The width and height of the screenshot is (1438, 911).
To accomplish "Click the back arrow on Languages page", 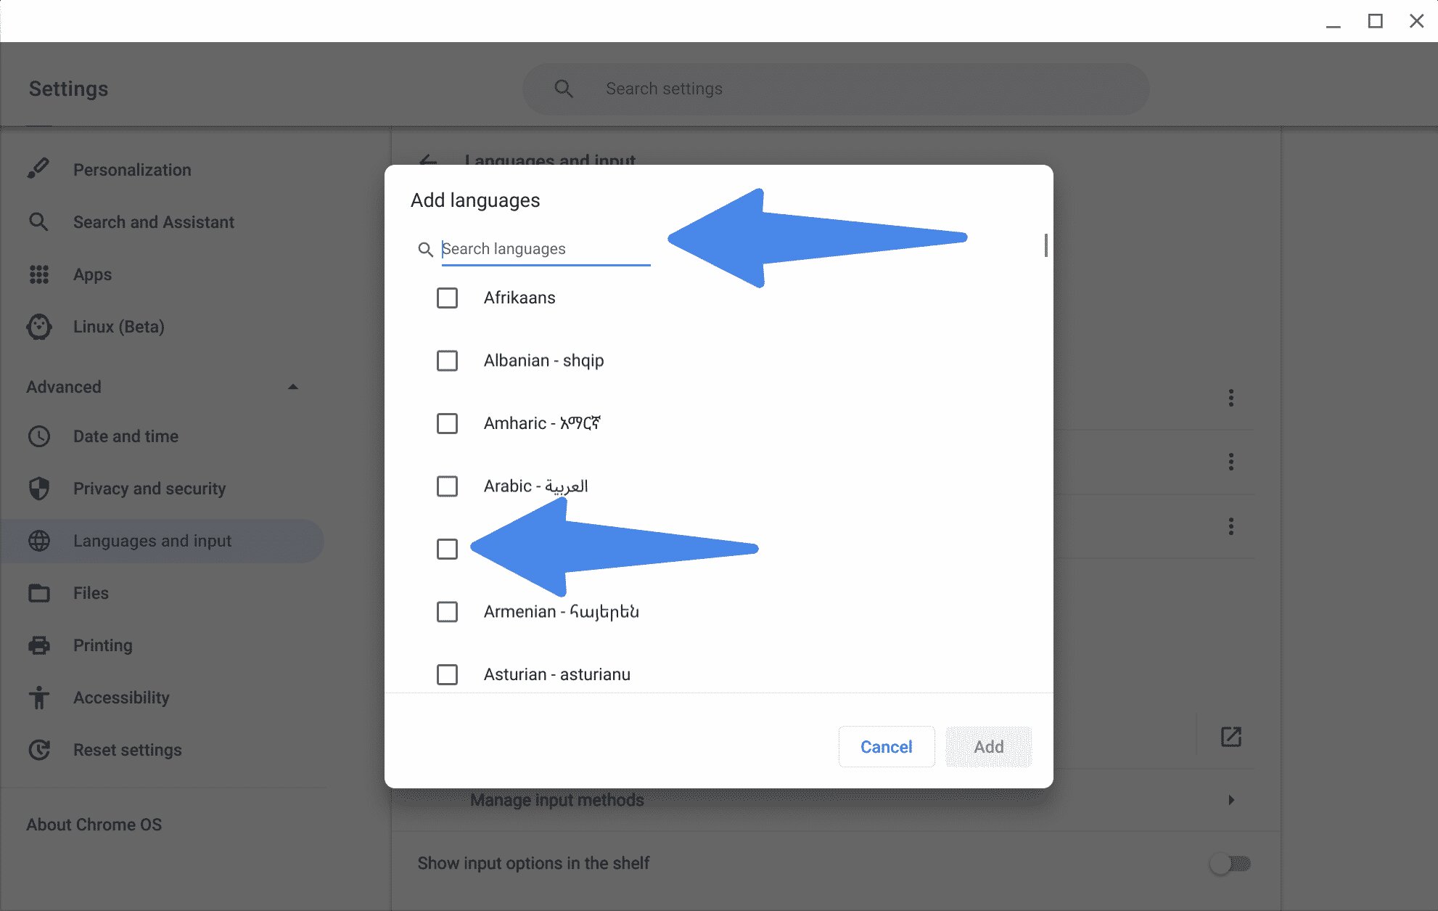I will (x=429, y=160).
